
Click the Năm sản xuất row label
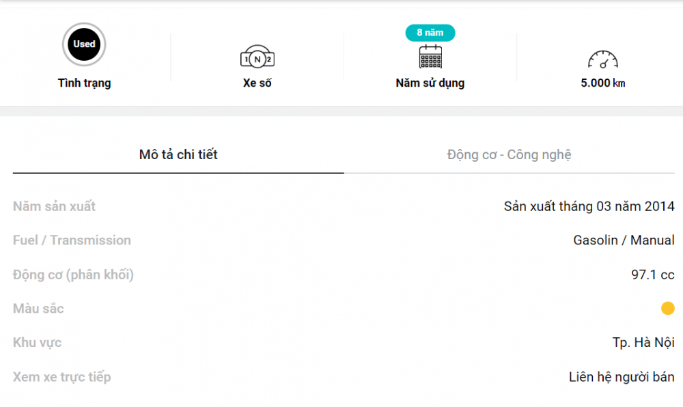click(x=54, y=206)
